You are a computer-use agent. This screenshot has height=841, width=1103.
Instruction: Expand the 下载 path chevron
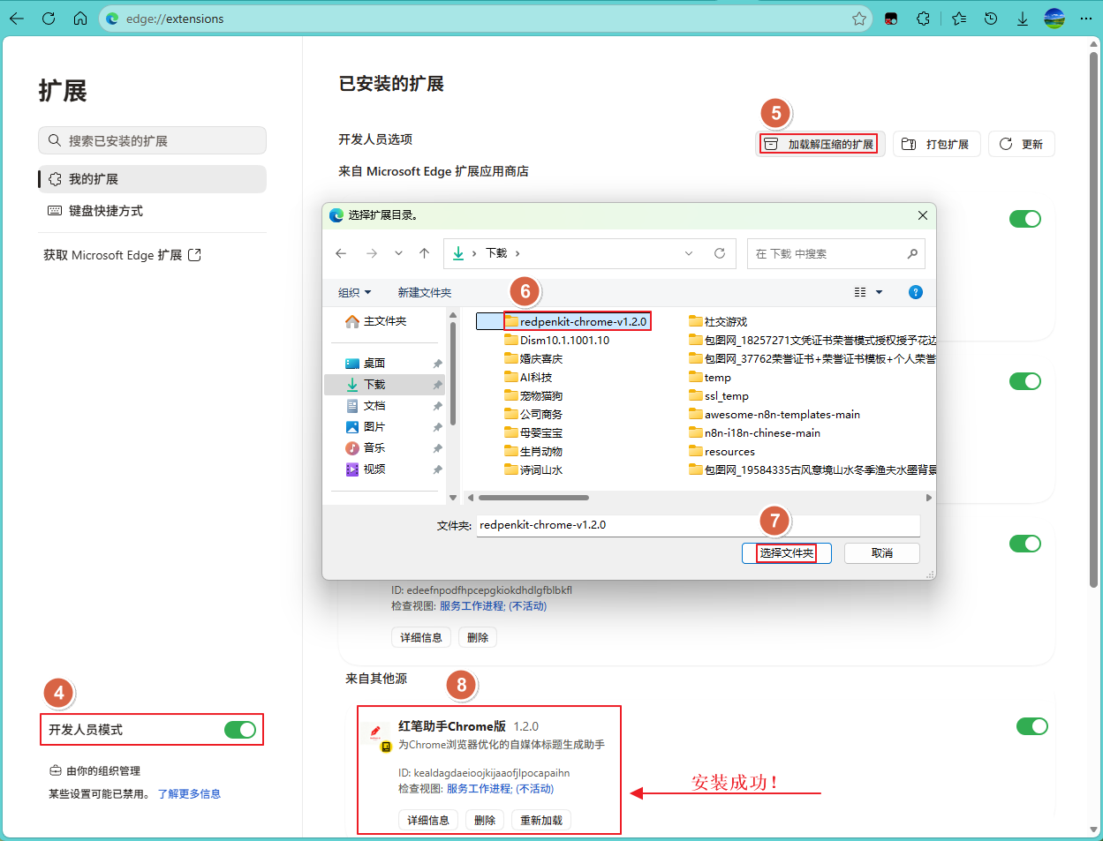point(518,253)
